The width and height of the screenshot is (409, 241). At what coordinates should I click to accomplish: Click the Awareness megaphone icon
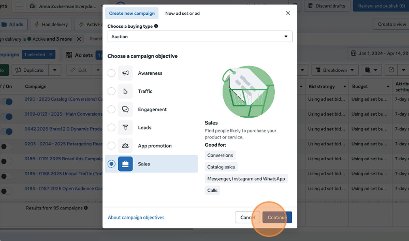click(125, 73)
